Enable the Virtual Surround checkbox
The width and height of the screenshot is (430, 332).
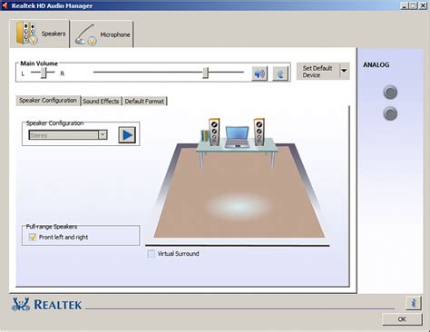pos(151,253)
